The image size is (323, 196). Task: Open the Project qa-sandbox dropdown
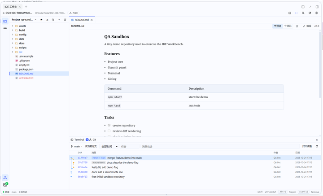coord(24,20)
